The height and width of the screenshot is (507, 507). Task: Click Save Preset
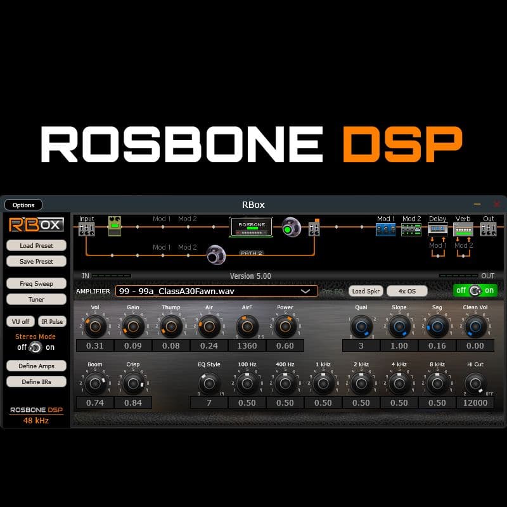point(36,261)
